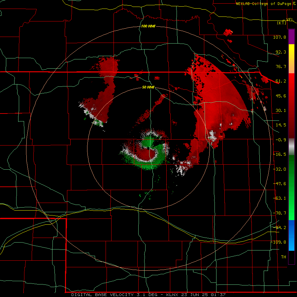Click the [KT] units label
The width and height of the screenshot is (297, 297).
point(282,23)
